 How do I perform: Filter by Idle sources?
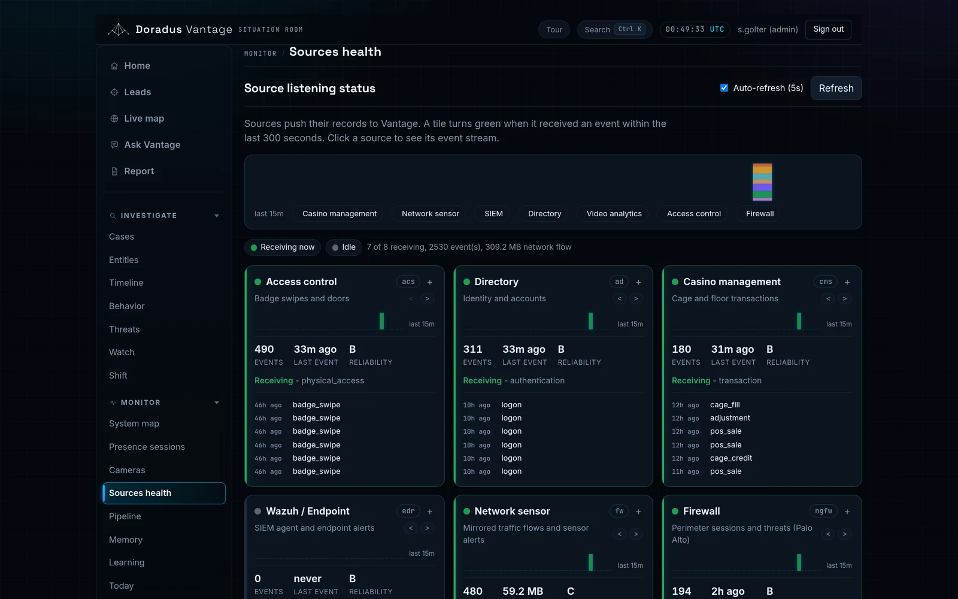[344, 247]
